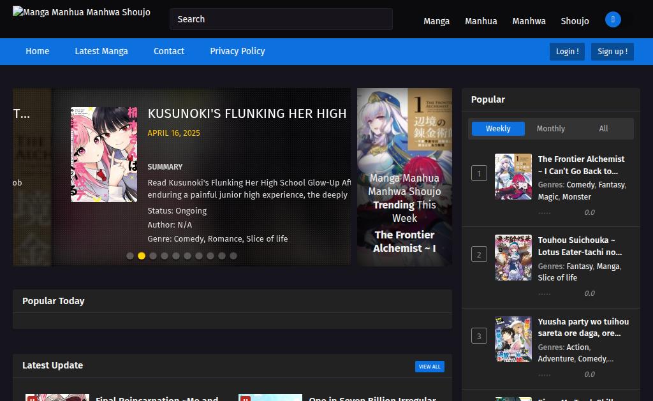Viewport: 653px width, 401px height.
Task: Select Adventure genre under Yuusha party
Action: (x=556, y=359)
